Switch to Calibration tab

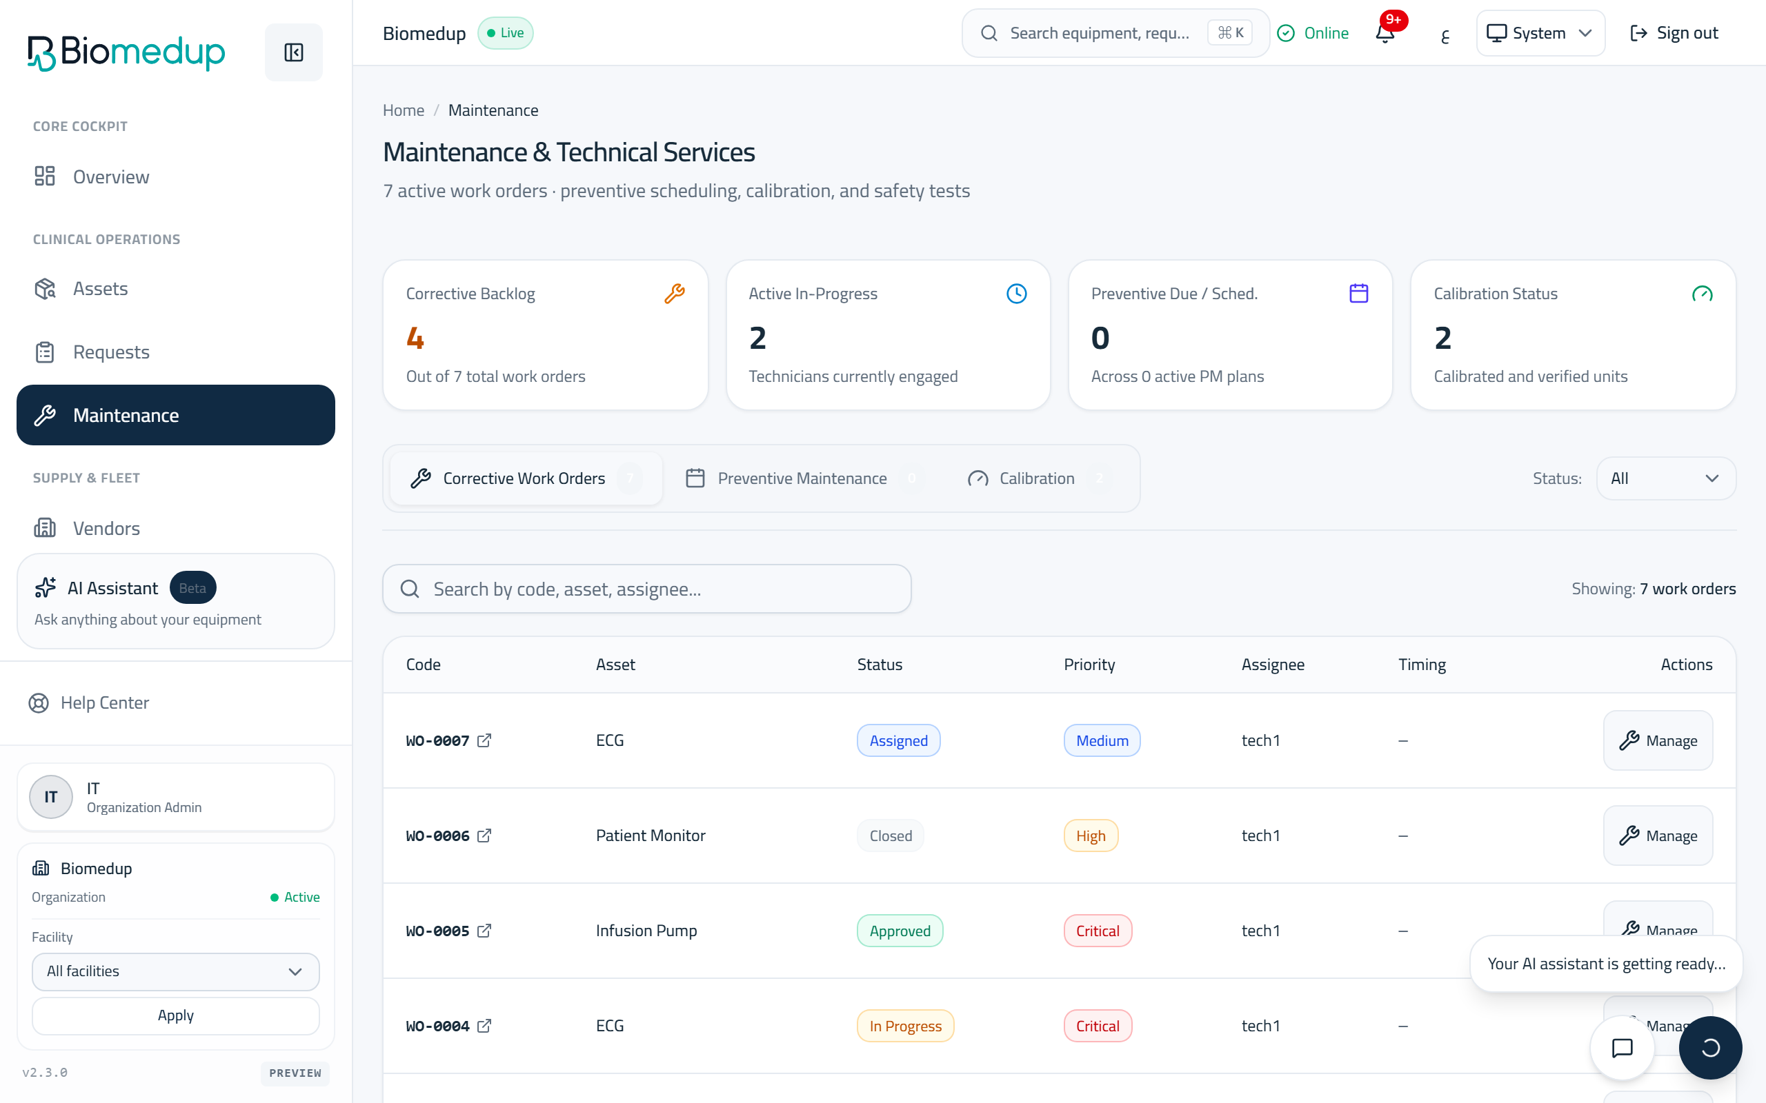[x=1038, y=478]
